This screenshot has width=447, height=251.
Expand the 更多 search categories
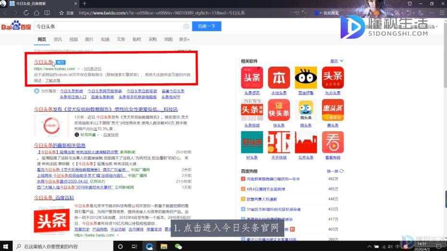coord(184,39)
